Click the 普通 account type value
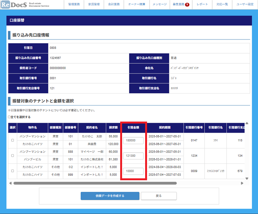258x214 pixels. coord(174,58)
